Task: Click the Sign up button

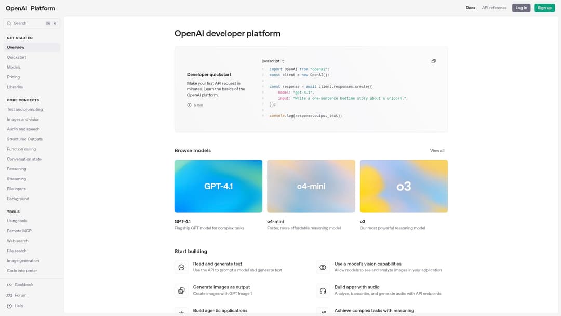Action: tap(544, 8)
